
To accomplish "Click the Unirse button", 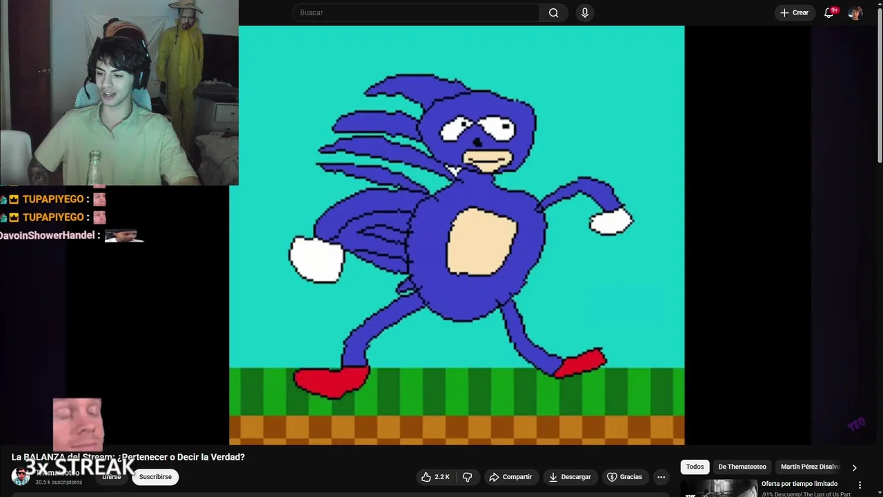I will click(x=112, y=477).
